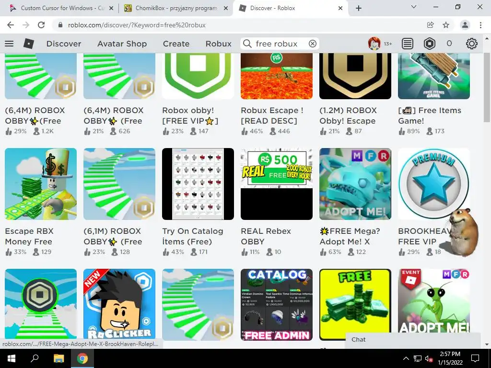Open the Chat panel

(413, 340)
